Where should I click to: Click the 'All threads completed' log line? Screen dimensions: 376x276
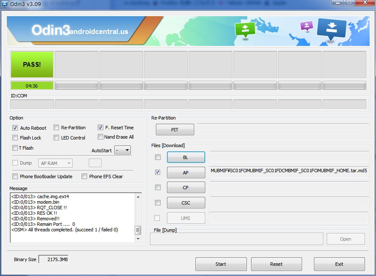(x=65, y=230)
